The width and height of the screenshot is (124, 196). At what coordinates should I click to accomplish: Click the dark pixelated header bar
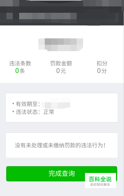[62, 12]
